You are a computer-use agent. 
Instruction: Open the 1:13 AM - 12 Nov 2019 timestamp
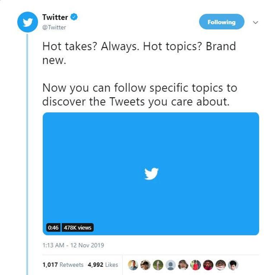pyautogui.click(x=73, y=246)
